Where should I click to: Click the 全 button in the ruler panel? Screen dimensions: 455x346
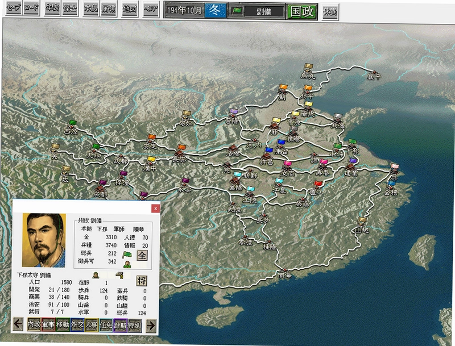point(142,255)
